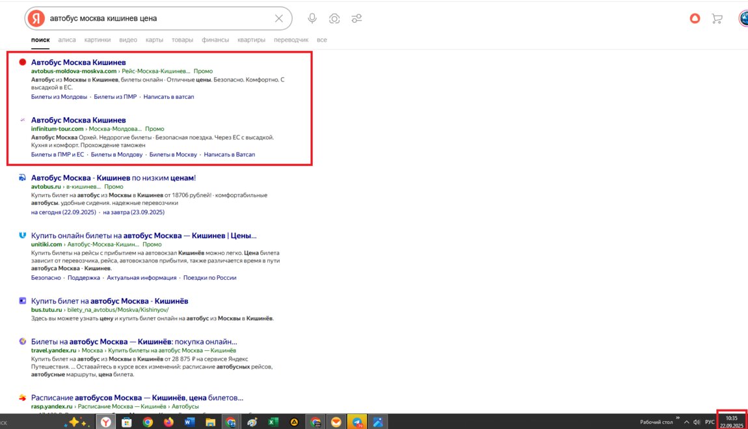
Task: Switch to the картинки tab
Action: [x=97, y=40]
